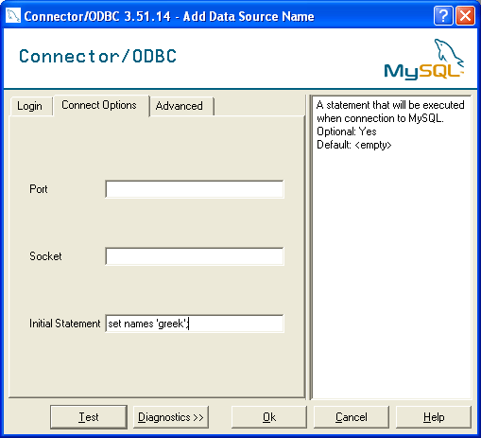Click the Port label text
This screenshot has width=481, height=438.
(x=39, y=189)
